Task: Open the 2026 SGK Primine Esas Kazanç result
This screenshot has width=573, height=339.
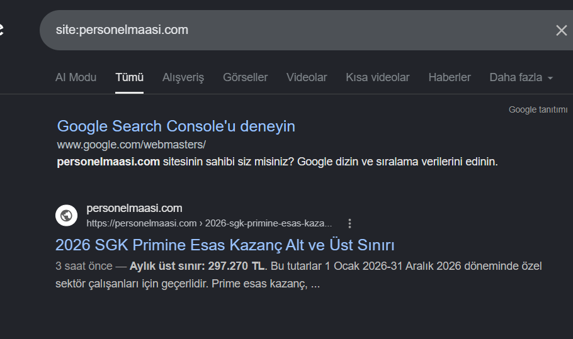Action: click(x=225, y=245)
